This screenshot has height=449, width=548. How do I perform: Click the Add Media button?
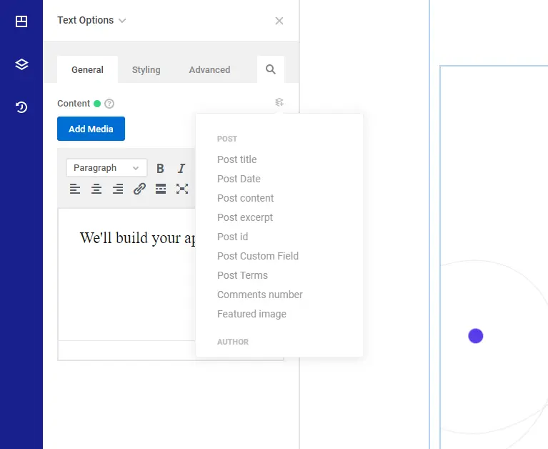91,129
